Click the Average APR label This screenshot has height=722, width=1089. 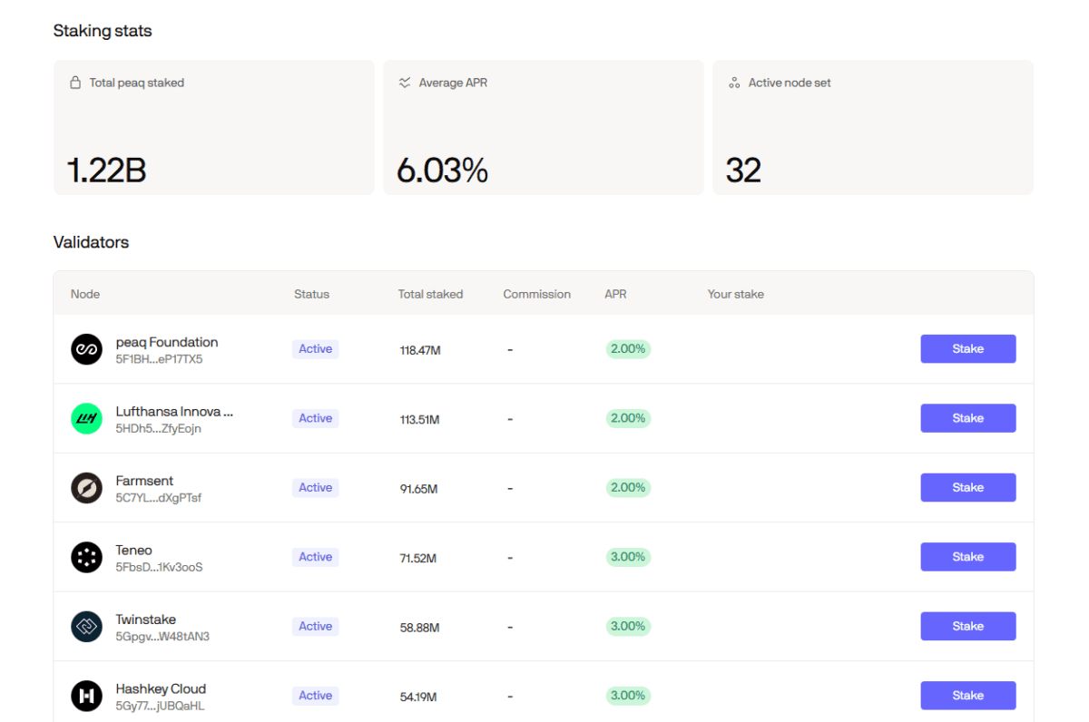click(453, 83)
